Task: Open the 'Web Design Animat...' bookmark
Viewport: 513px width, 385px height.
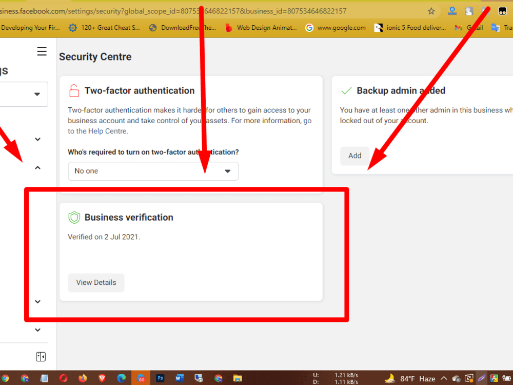Action: (x=261, y=28)
